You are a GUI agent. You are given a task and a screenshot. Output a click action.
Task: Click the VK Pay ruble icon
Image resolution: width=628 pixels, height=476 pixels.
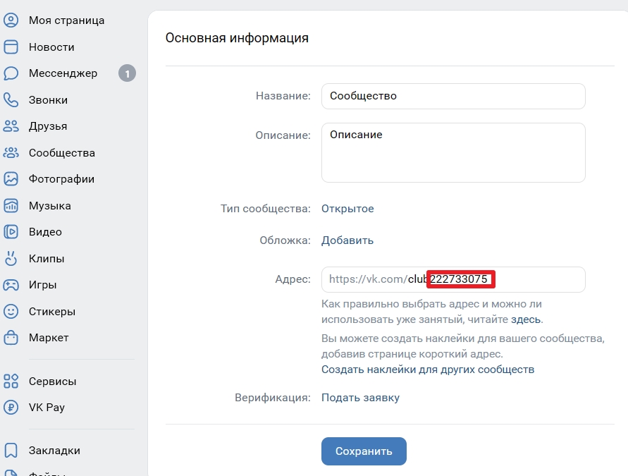click(11, 408)
